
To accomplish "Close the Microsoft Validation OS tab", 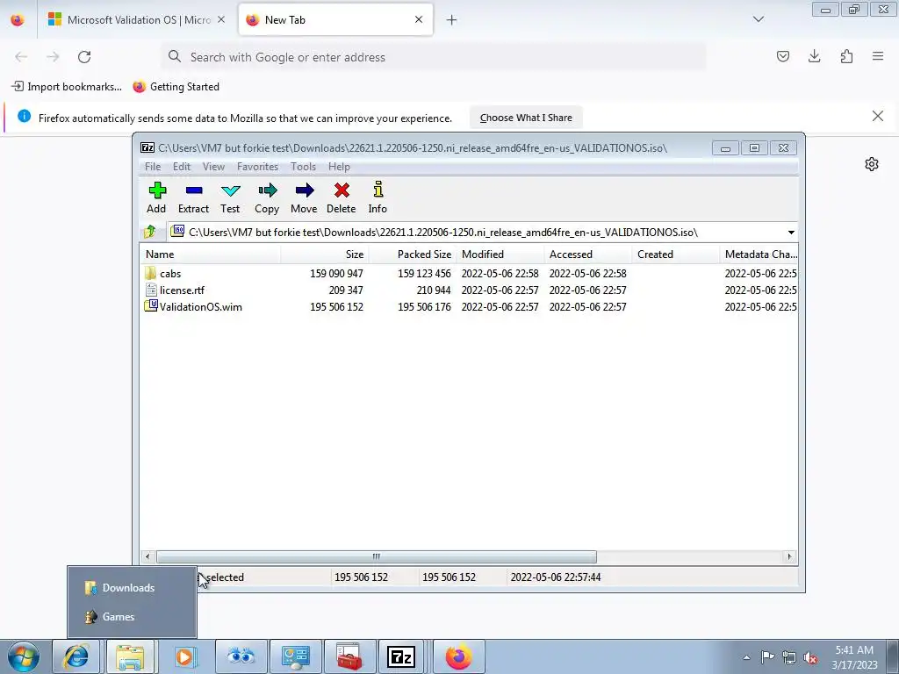I will click(221, 19).
